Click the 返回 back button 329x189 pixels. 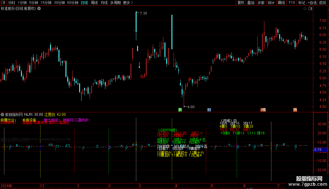(x=323, y=3)
